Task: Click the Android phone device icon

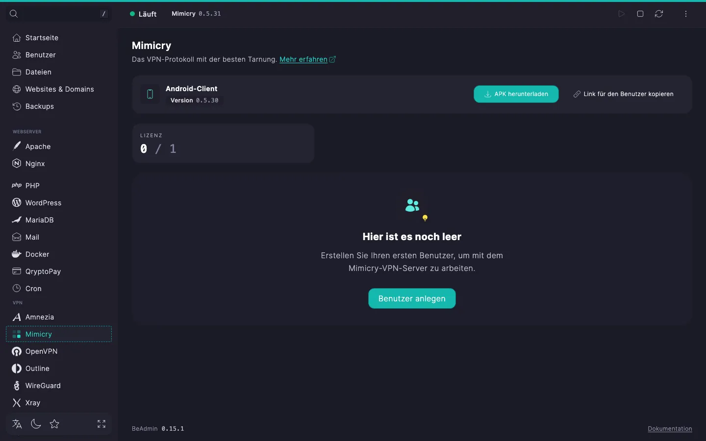Action: [x=150, y=94]
